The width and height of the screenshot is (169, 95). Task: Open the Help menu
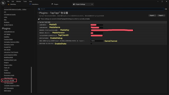click(31, 1)
